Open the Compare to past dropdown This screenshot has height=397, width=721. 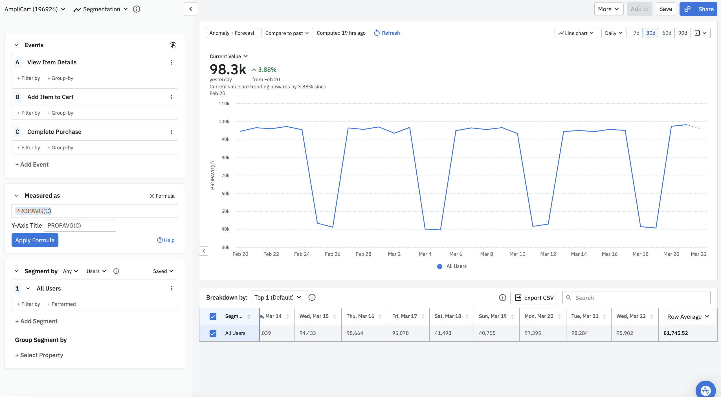(x=287, y=33)
